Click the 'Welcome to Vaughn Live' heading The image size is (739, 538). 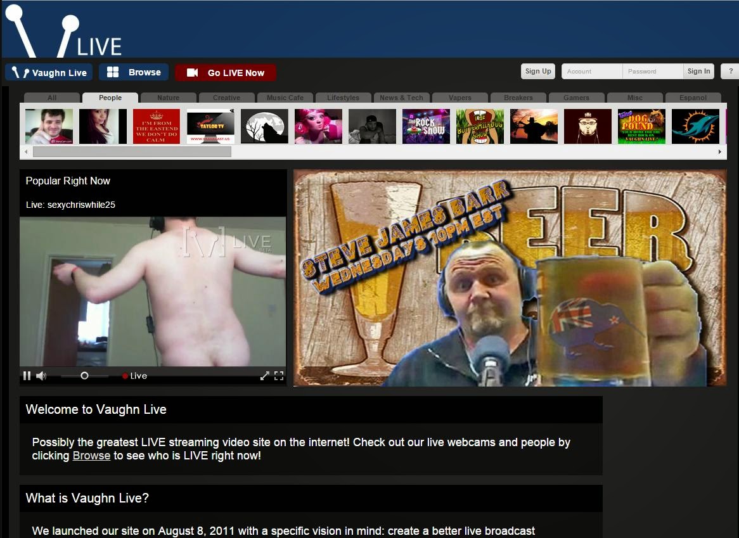[x=96, y=409]
